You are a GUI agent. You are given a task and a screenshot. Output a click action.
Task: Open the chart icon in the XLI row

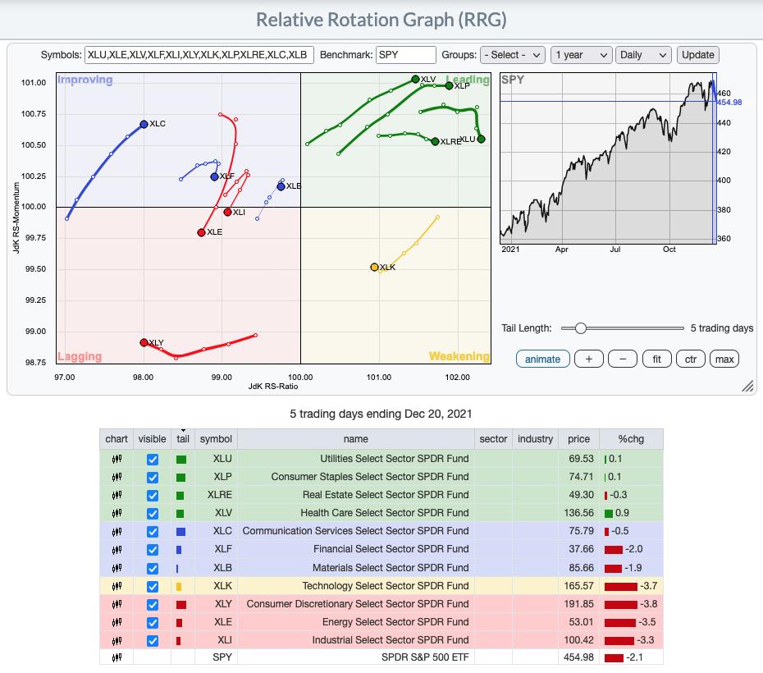pos(117,640)
